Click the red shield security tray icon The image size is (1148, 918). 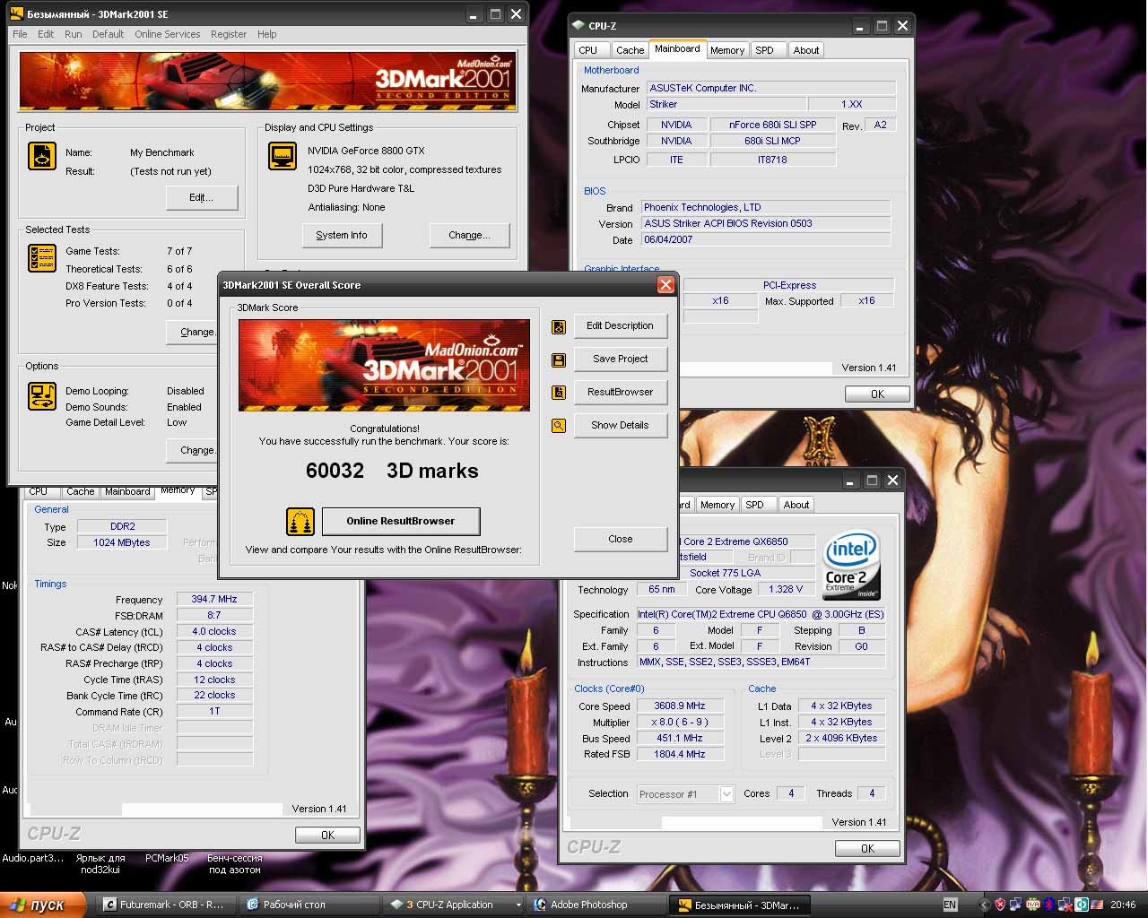coord(1000,905)
